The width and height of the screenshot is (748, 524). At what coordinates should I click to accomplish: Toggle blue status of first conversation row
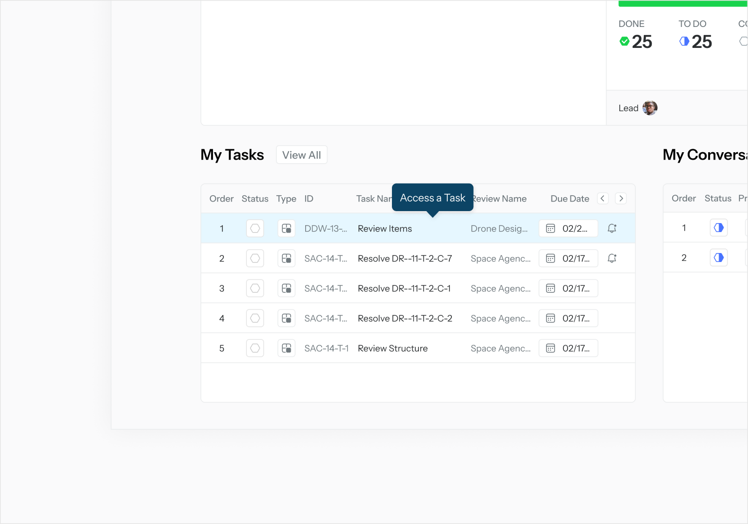coord(719,228)
